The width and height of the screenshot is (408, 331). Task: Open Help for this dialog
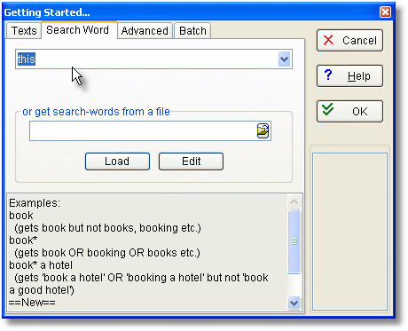(349, 76)
